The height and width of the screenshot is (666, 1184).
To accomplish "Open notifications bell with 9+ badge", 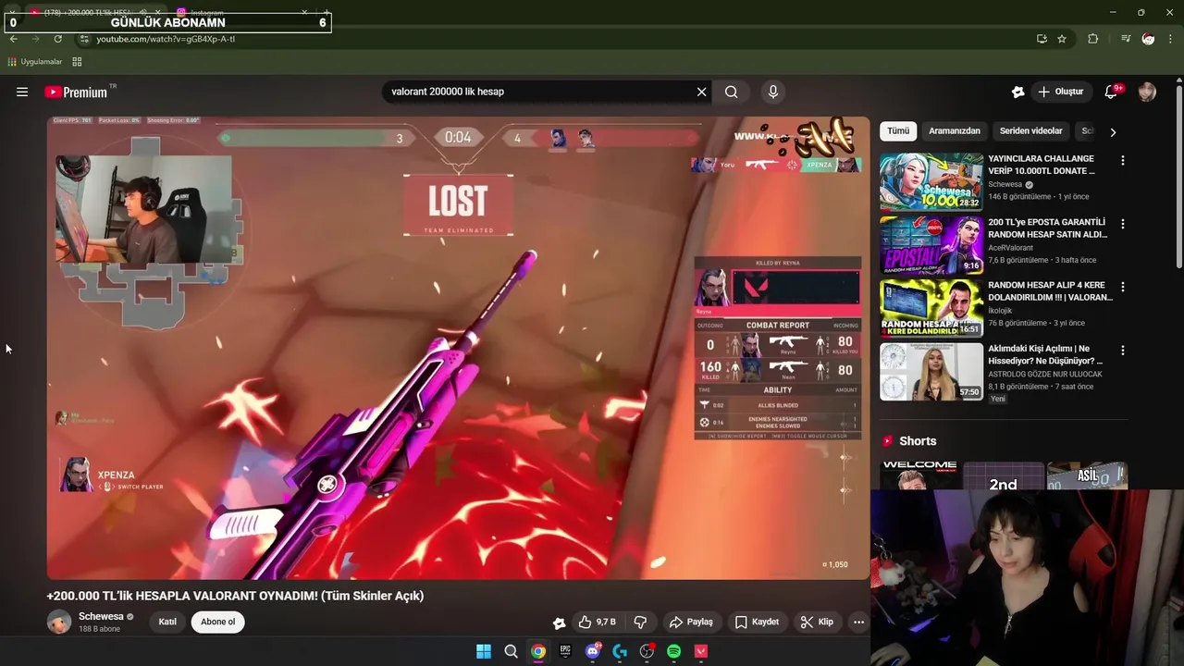I will pos(1112,92).
